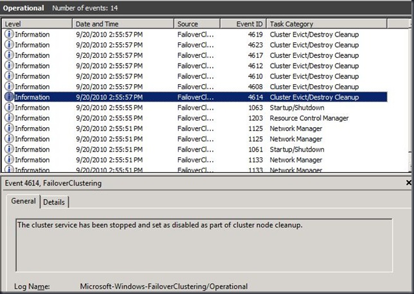This screenshot has height=294, width=414.
Task: Sort by Task Category column header
Action: point(327,24)
